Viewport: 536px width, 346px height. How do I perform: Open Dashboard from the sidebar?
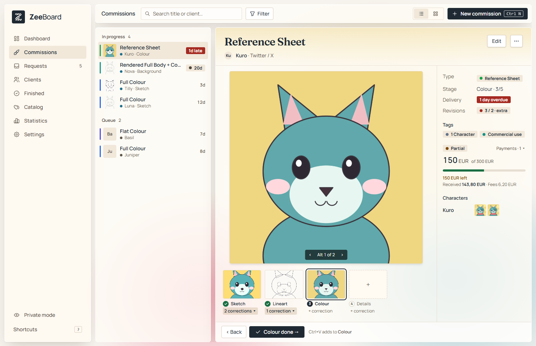(x=48, y=39)
